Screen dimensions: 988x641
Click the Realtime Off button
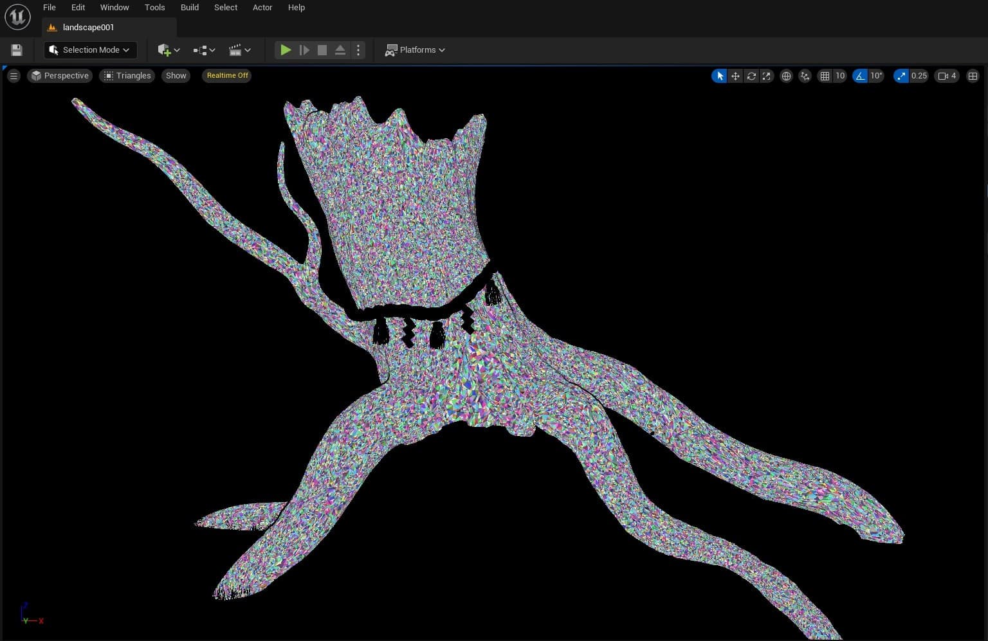tap(227, 76)
